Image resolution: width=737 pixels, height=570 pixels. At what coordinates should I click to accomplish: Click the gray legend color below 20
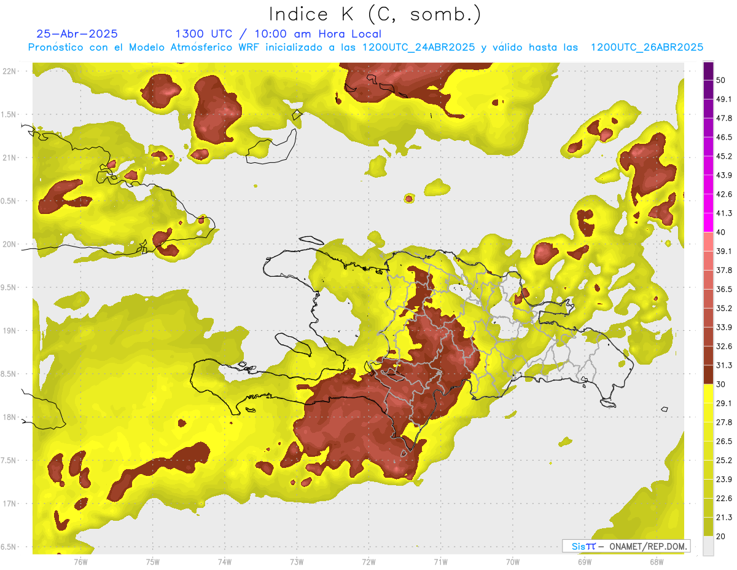click(x=708, y=546)
